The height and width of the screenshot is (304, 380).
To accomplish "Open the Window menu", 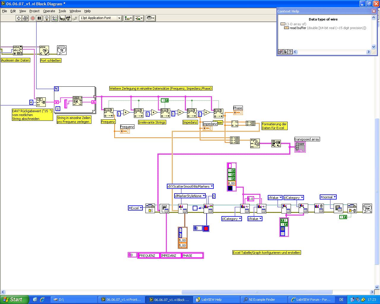I will pos(75,11).
